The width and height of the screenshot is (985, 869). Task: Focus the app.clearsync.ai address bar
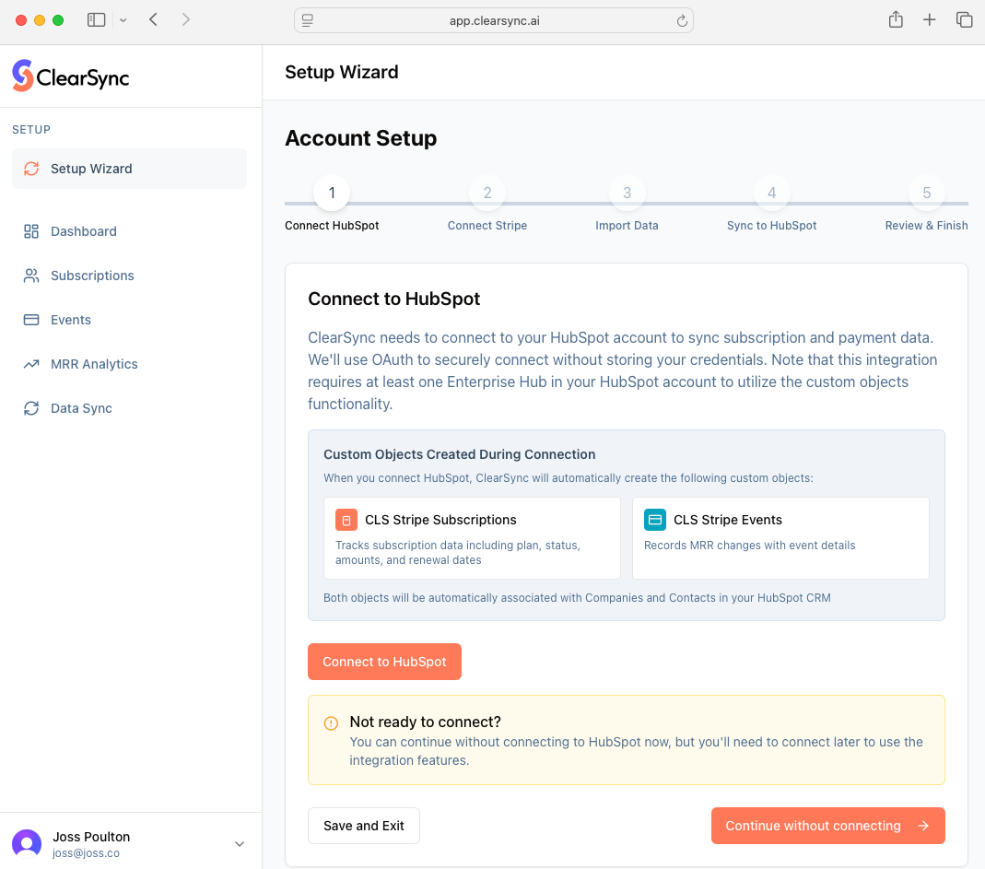493,20
